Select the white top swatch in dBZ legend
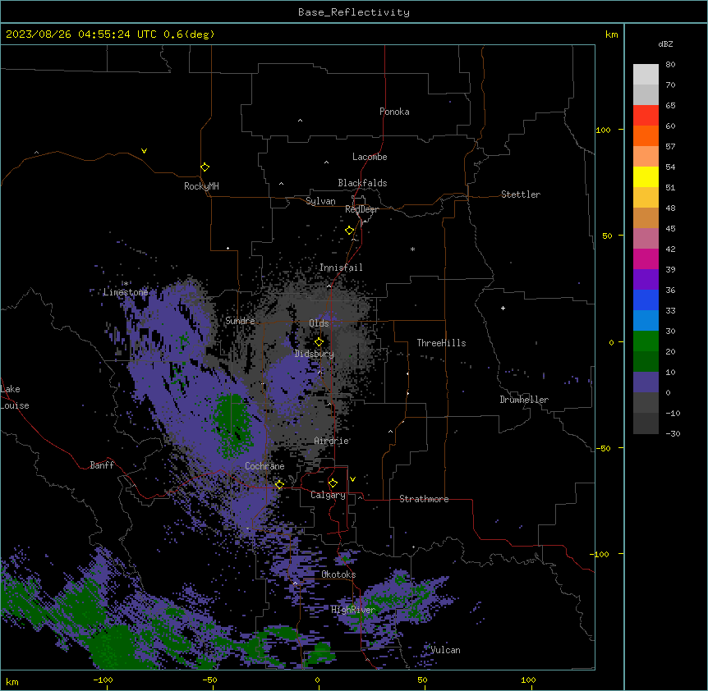The width and height of the screenshot is (708, 691). click(x=646, y=74)
